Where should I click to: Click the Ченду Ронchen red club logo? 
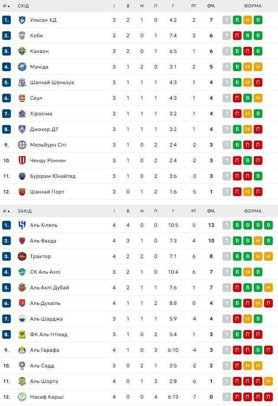(x=22, y=160)
